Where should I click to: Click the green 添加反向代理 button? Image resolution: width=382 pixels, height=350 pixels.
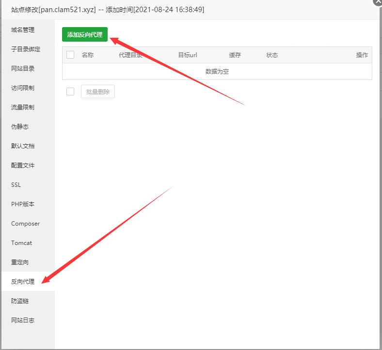[84, 34]
